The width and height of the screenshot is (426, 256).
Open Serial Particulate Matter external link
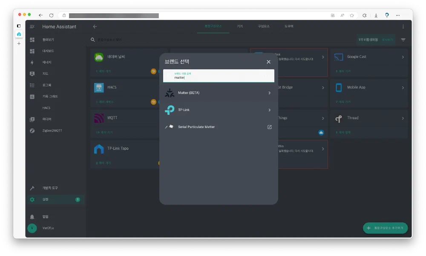tap(269, 127)
